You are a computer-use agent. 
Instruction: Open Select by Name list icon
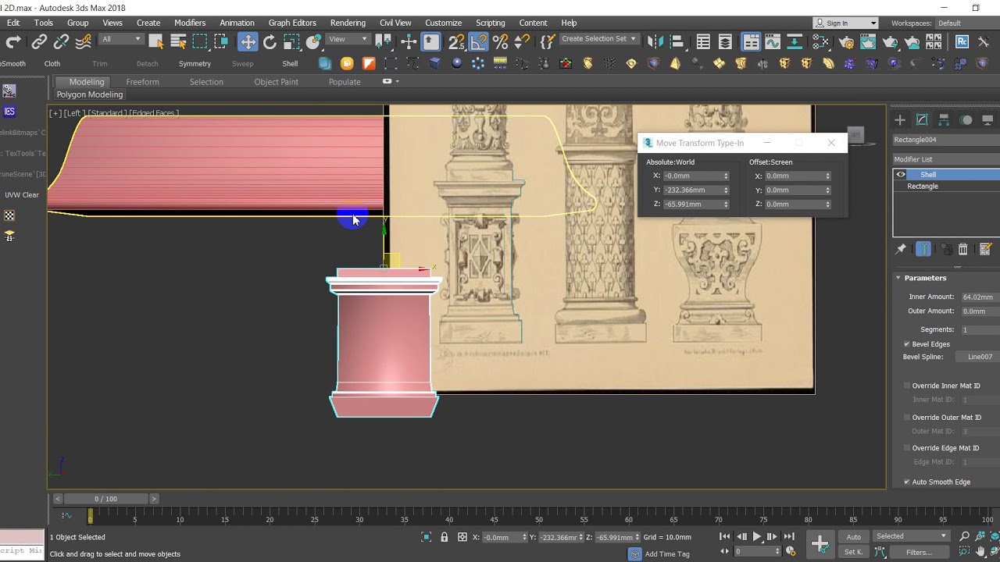[x=178, y=42]
